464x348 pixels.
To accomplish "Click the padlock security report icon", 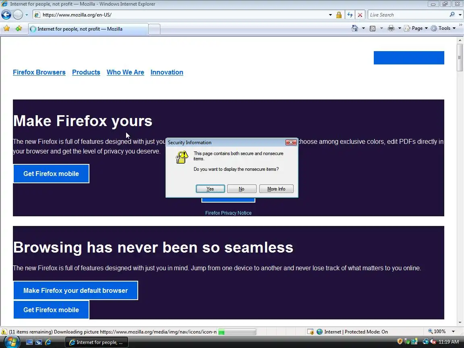I will (339, 15).
